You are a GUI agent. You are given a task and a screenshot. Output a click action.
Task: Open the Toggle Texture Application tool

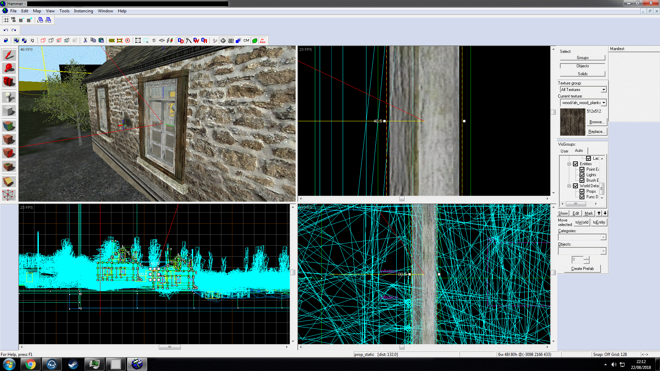pyautogui.click(x=9, y=126)
